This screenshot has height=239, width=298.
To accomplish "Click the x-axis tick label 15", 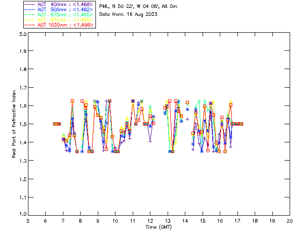I will click(x=203, y=221).
